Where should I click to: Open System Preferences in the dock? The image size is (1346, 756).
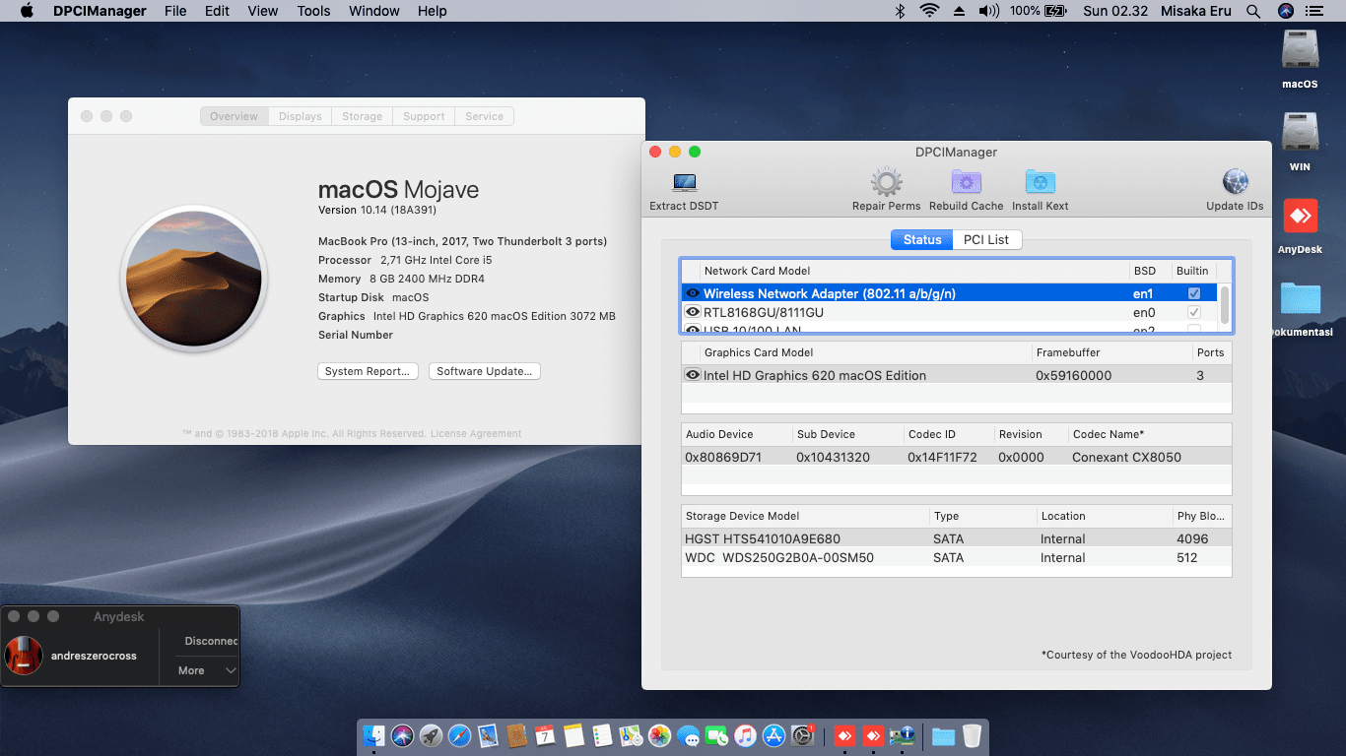click(803, 735)
